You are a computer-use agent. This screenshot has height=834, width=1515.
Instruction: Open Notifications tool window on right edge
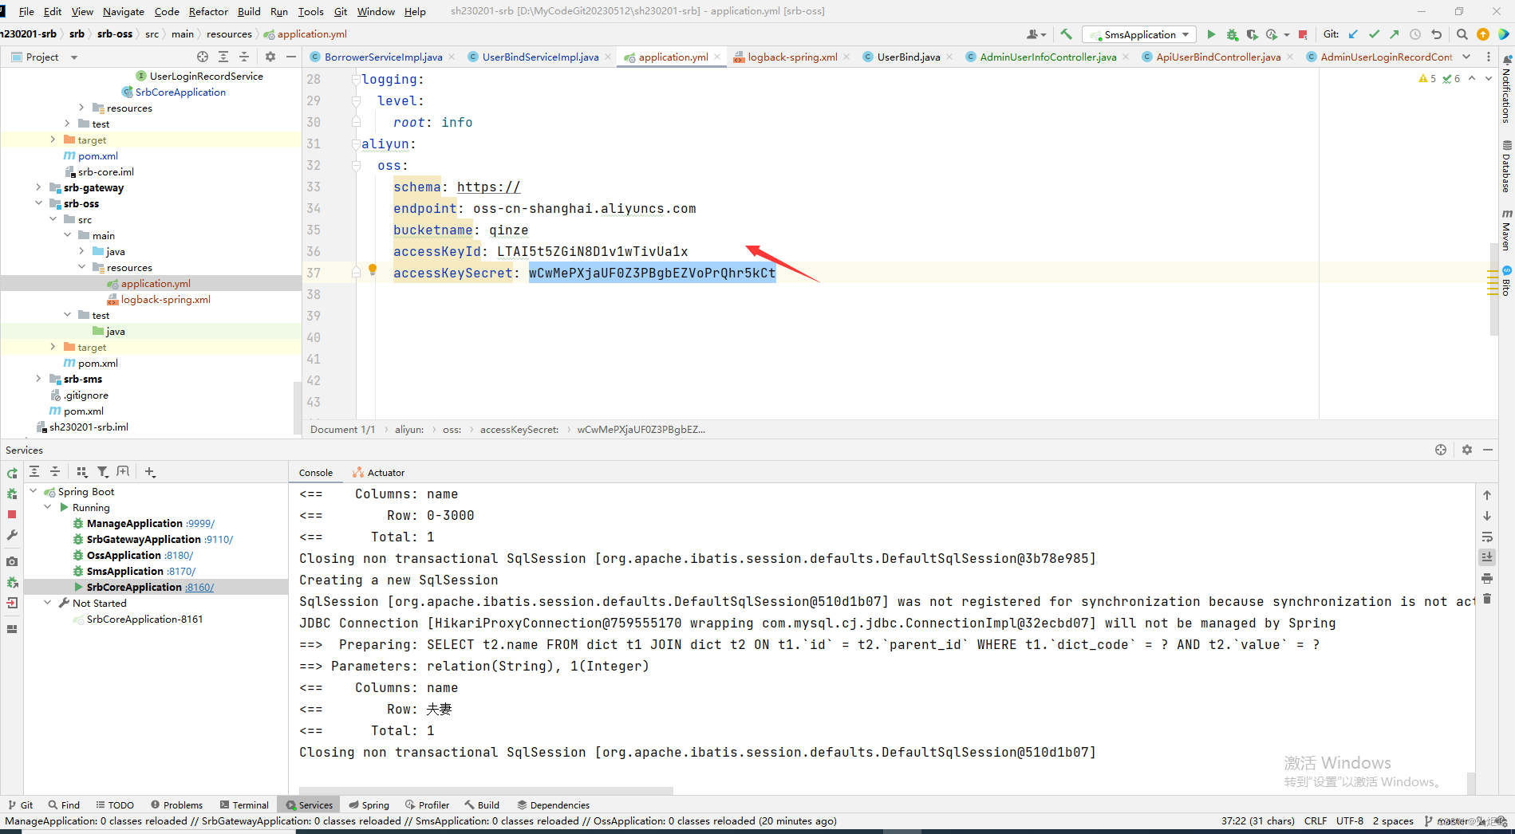(x=1506, y=89)
